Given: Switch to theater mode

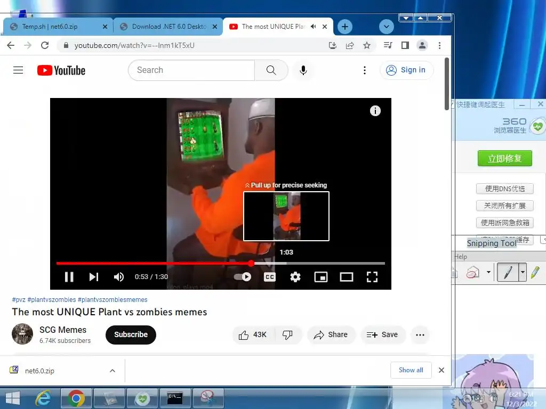Looking at the screenshot, I should click(347, 277).
